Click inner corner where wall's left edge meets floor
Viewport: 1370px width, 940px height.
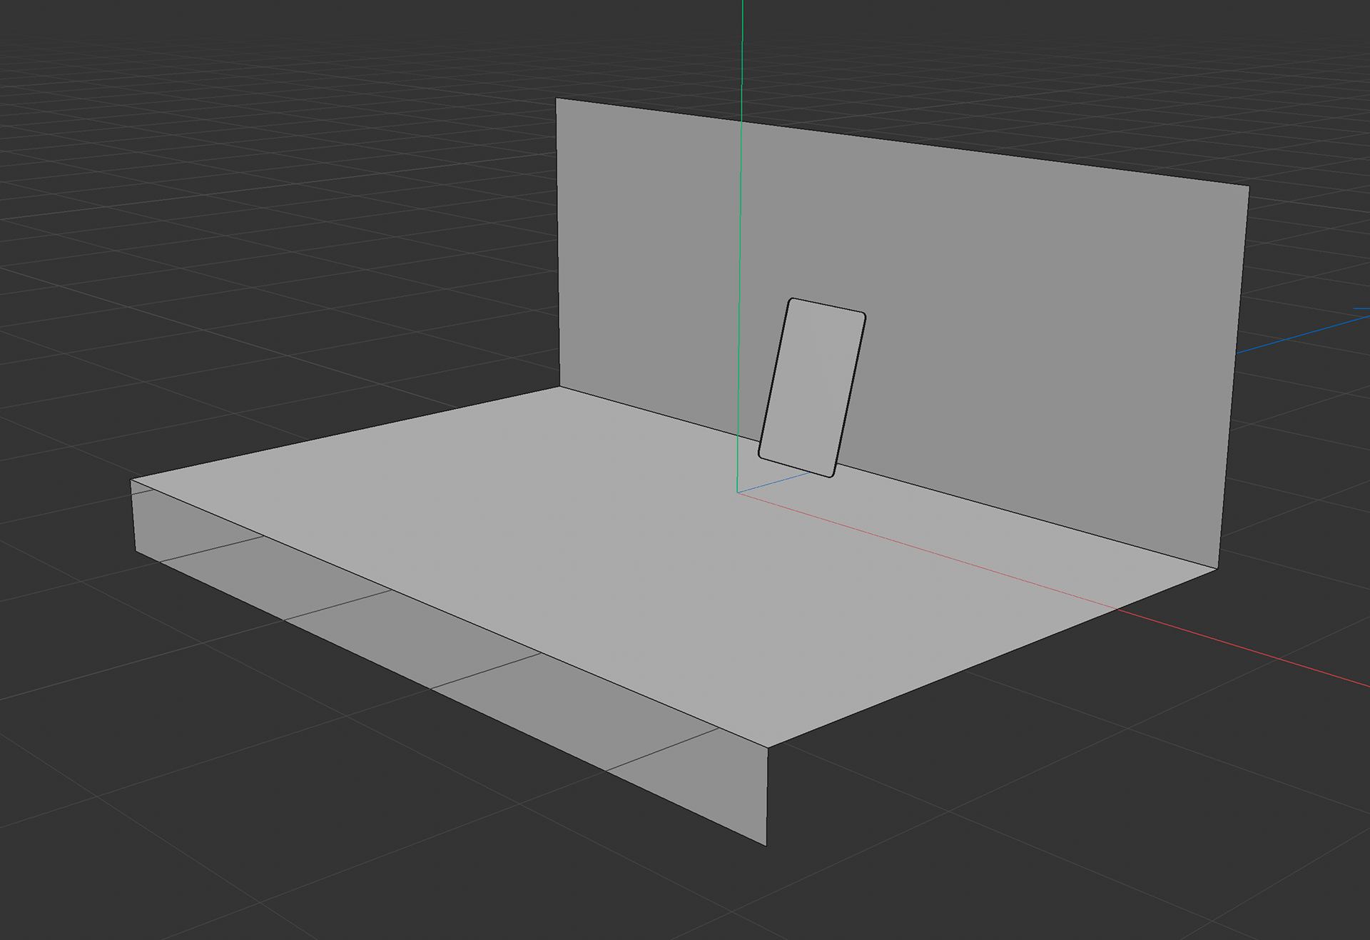(560, 388)
